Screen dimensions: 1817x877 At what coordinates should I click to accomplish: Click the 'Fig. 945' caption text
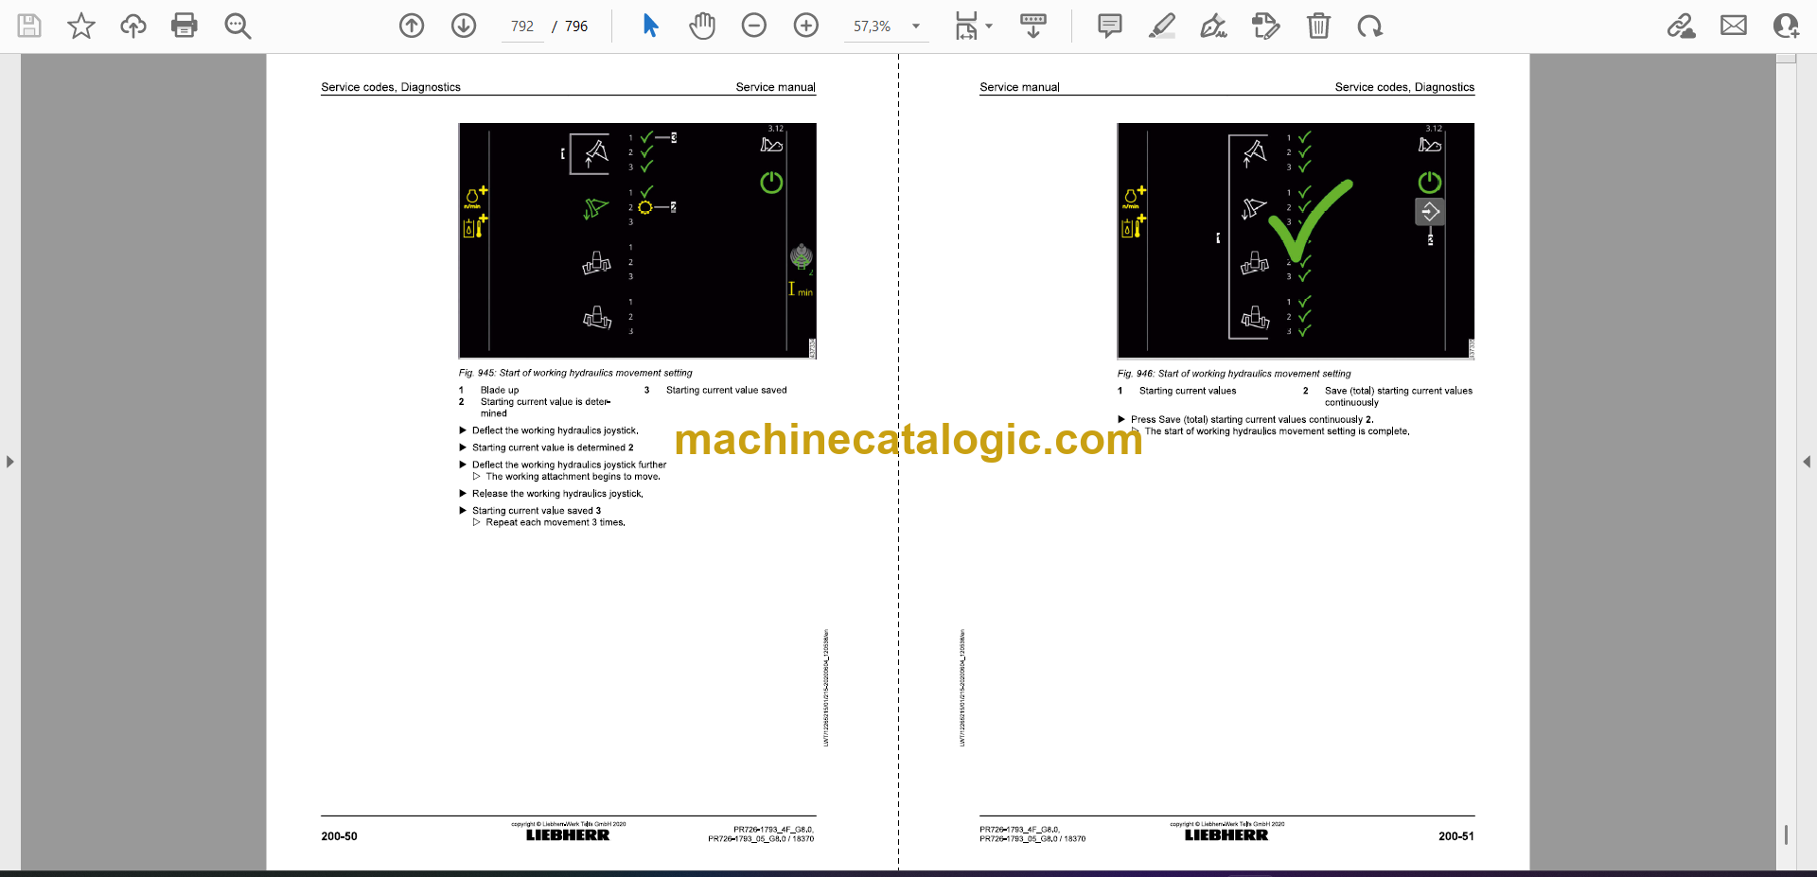(575, 373)
